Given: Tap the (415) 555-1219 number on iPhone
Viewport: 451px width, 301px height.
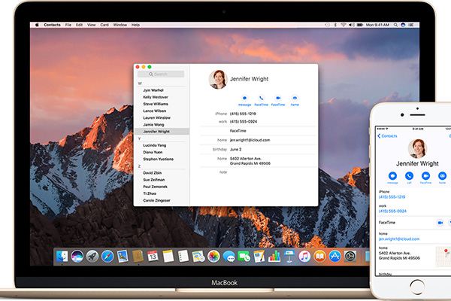Looking at the screenshot, I should click(392, 197).
